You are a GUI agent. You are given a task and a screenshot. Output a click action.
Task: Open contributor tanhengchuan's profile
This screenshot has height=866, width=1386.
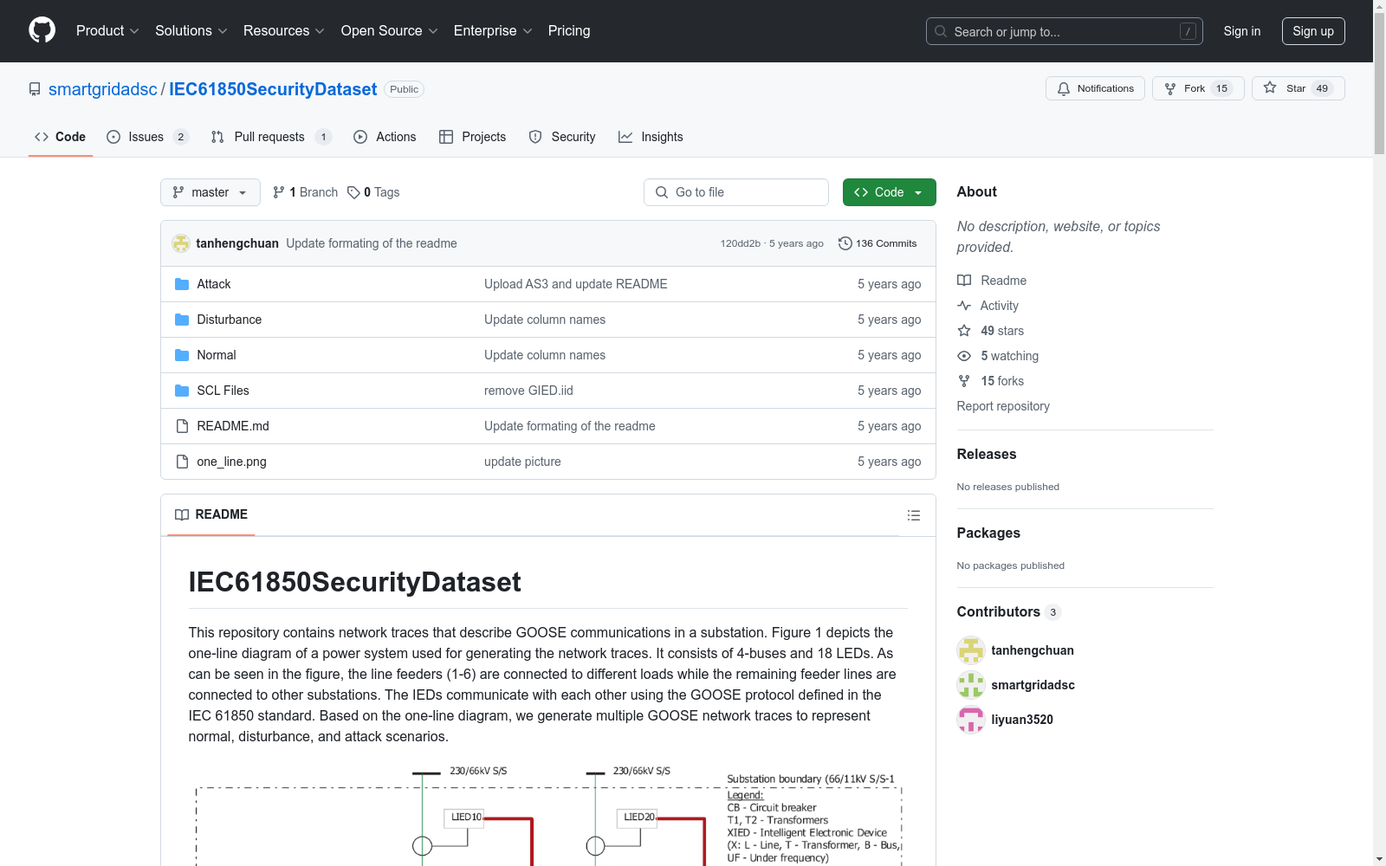coord(1033,650)
